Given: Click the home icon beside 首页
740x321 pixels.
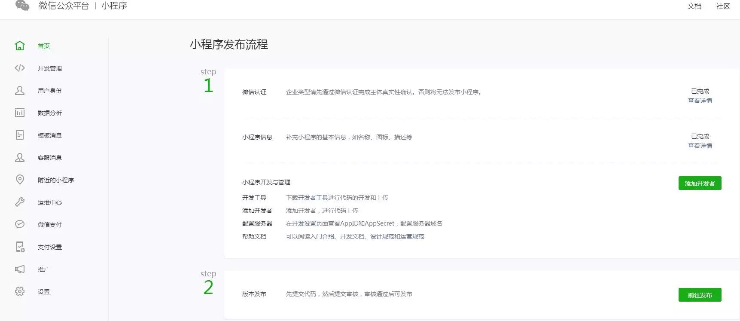Looking at the screenshot, I should click(20, 46).
